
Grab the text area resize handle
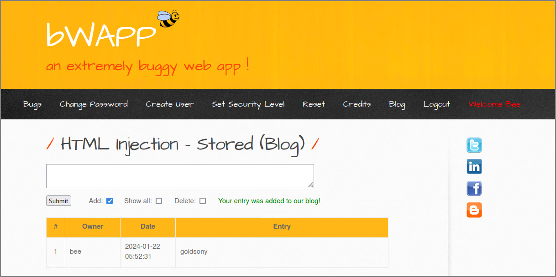pos(311,185)
